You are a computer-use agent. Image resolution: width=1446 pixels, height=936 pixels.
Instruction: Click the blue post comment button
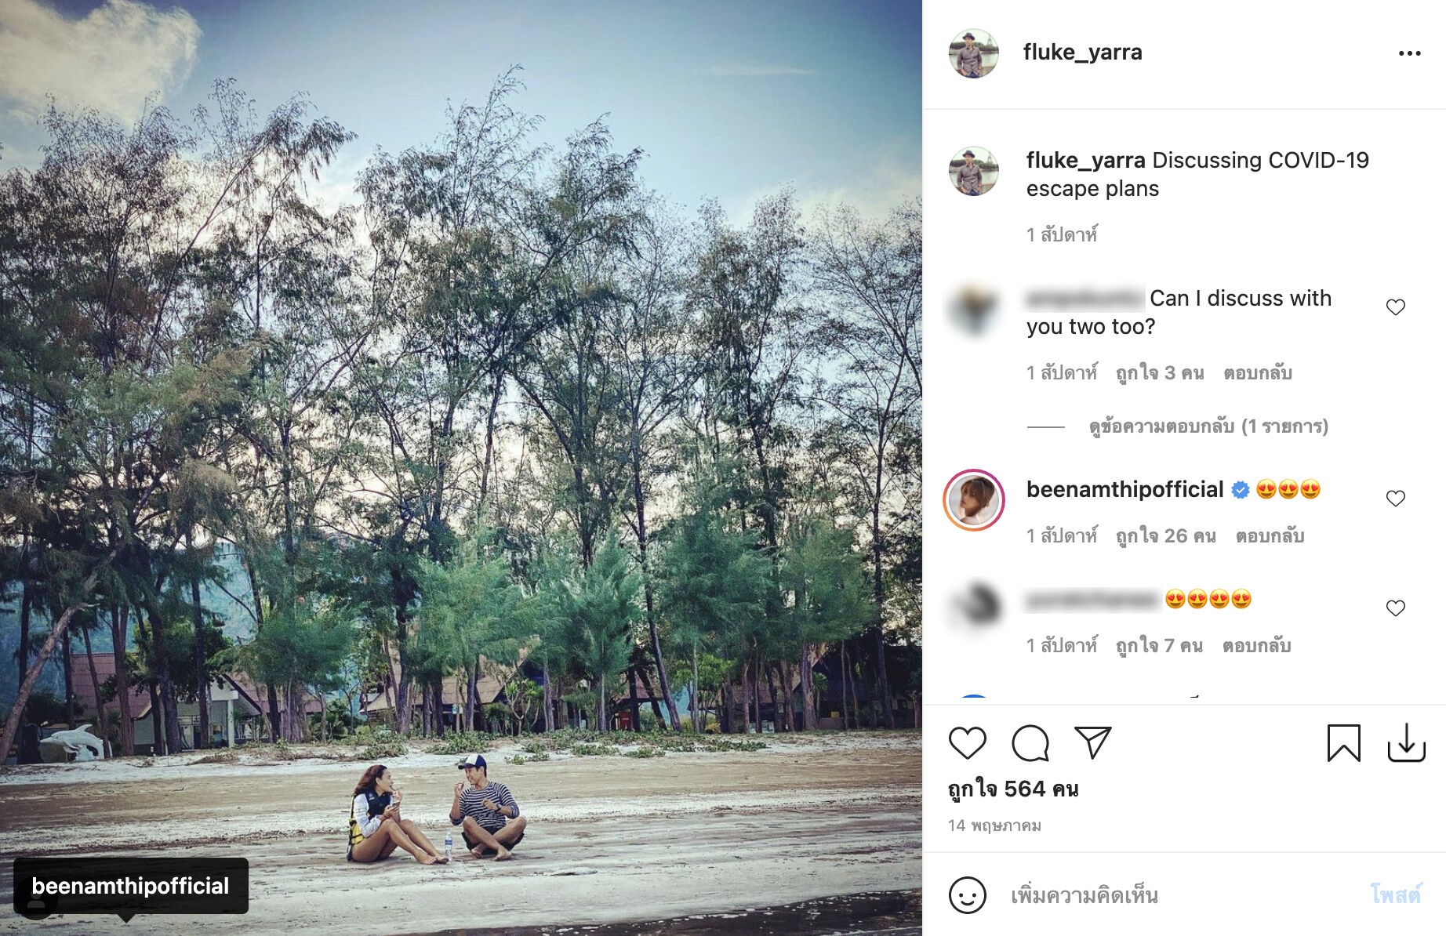[x=1395, y=894]
